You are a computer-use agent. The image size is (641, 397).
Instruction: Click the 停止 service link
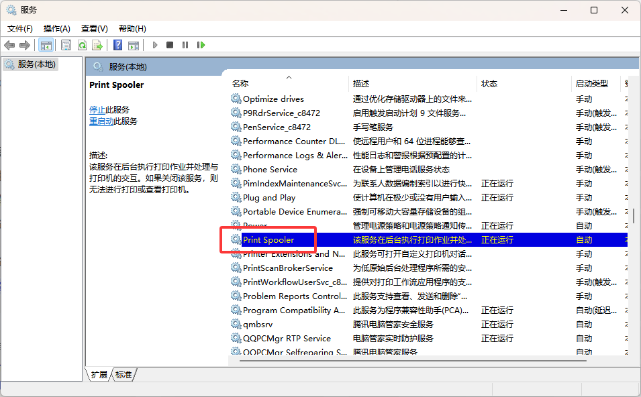(97, 109)
